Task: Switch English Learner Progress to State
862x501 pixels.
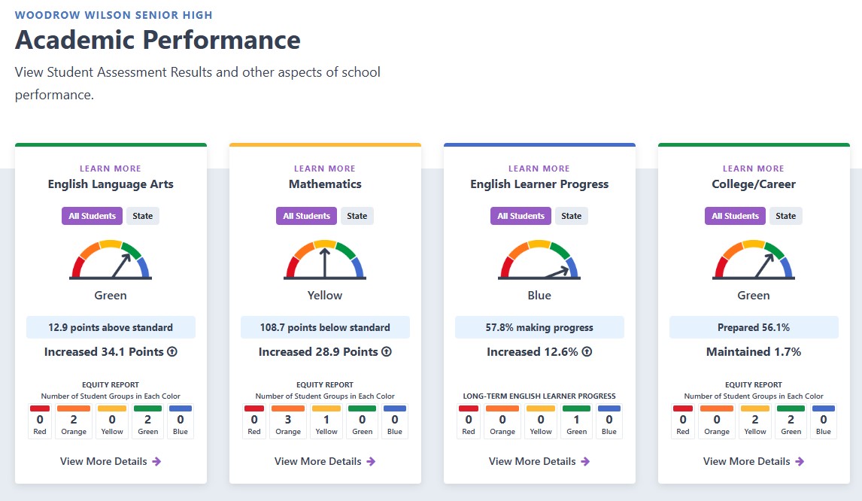Action: (x=571, y=216)
